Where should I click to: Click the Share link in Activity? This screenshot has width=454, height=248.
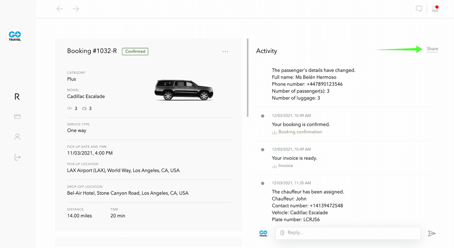(x=432, y=49)
